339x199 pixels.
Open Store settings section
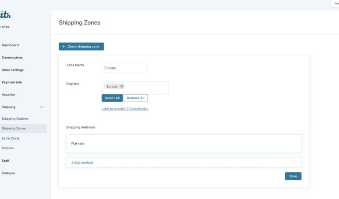13,70
